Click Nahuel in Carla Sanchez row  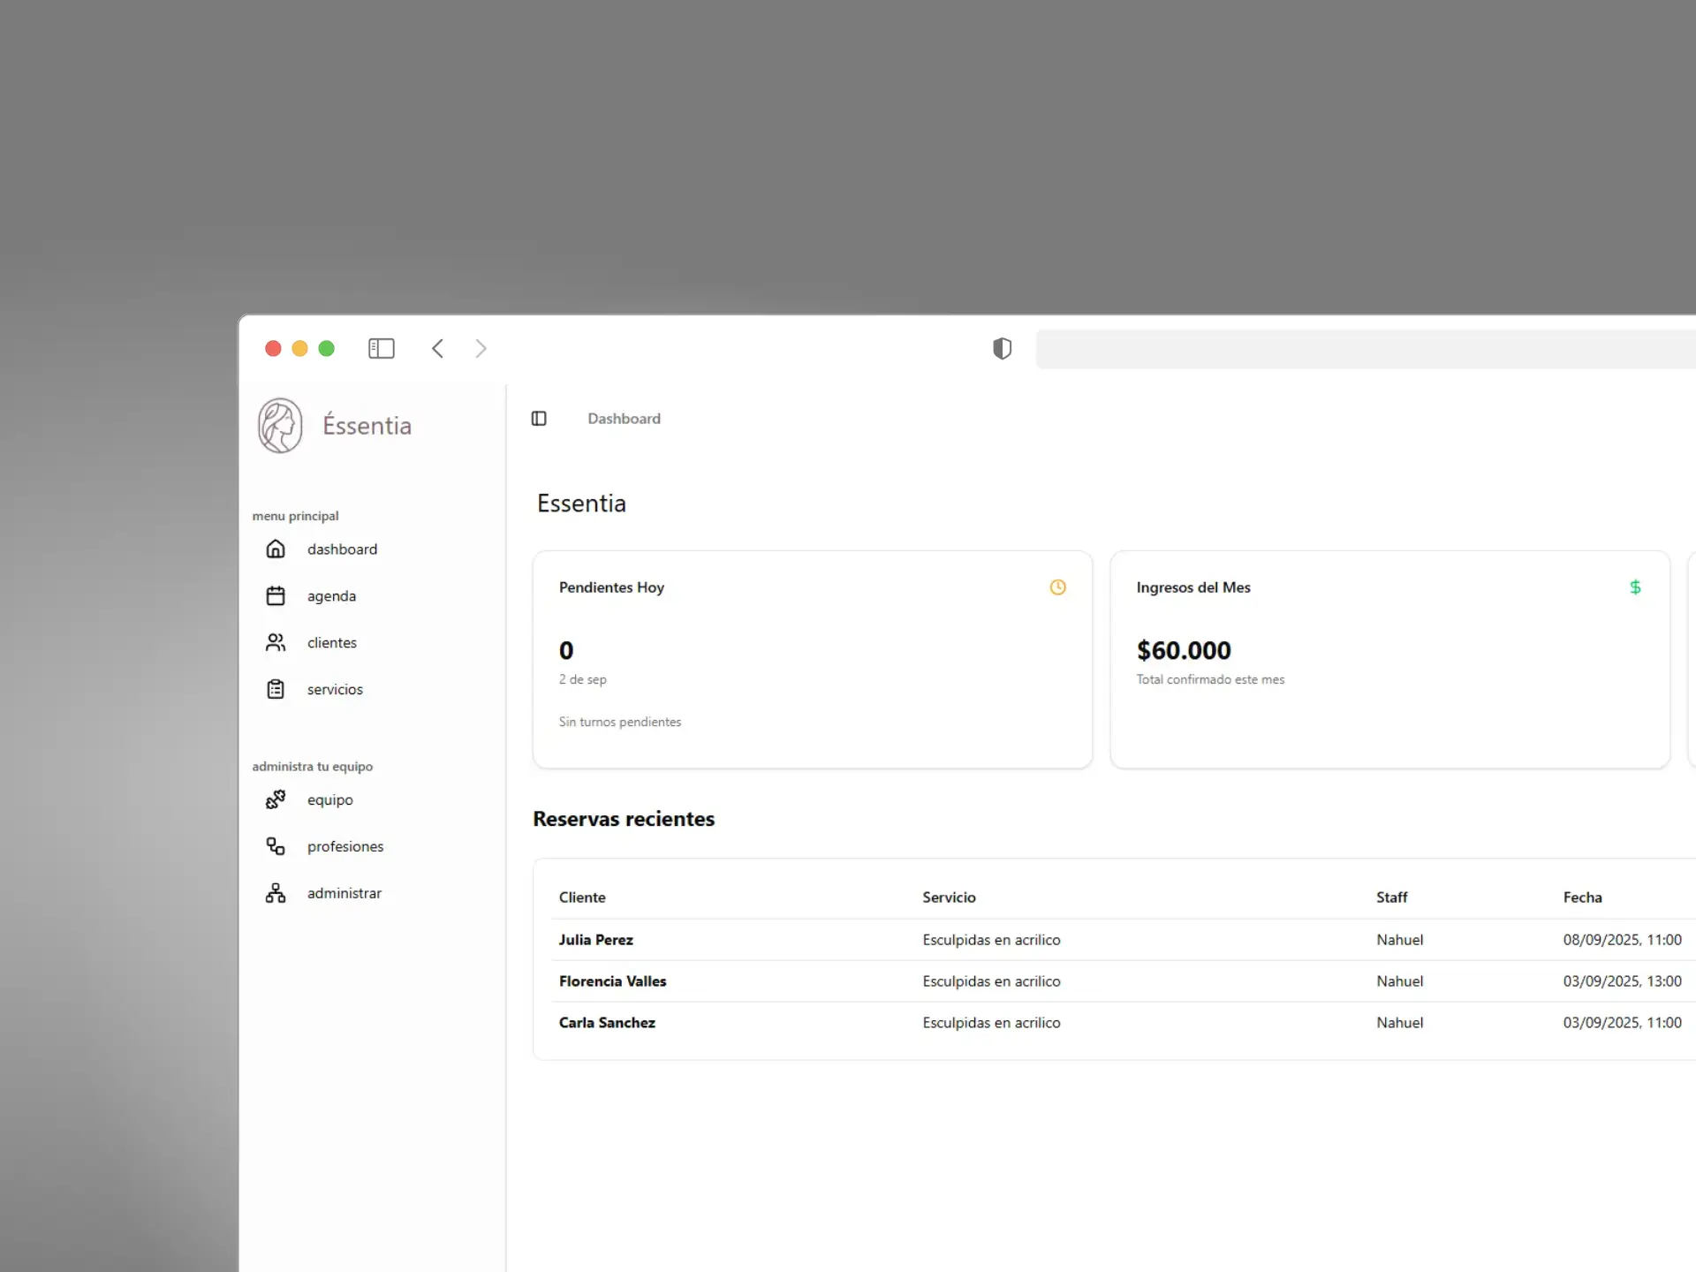click(1399, 1023)
